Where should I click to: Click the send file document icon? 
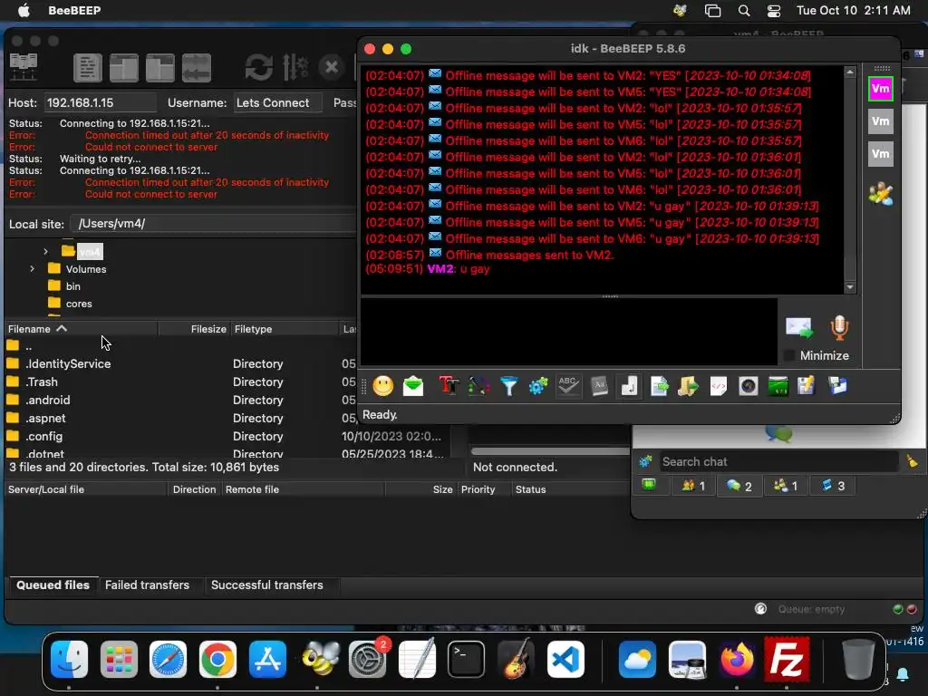click(x=659, y=386)
